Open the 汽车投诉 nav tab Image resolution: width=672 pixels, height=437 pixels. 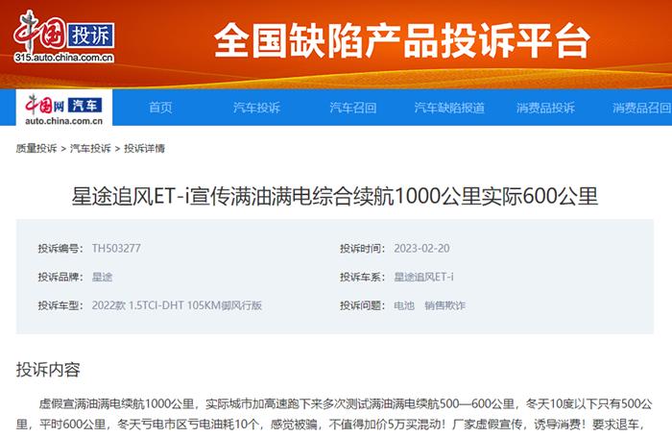tap(256, 108)
